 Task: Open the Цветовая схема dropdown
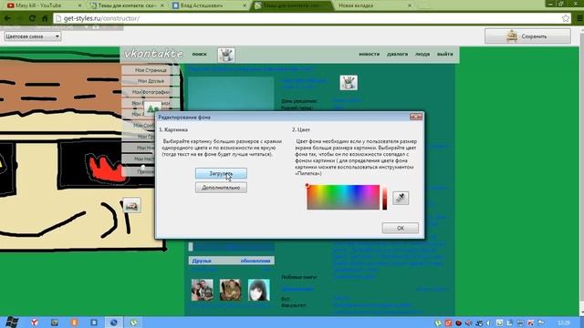pos(33,36)
